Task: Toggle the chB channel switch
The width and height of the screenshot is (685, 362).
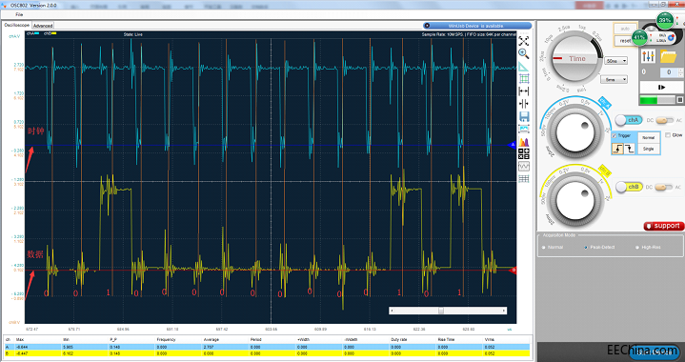Action: pos(628,187)
